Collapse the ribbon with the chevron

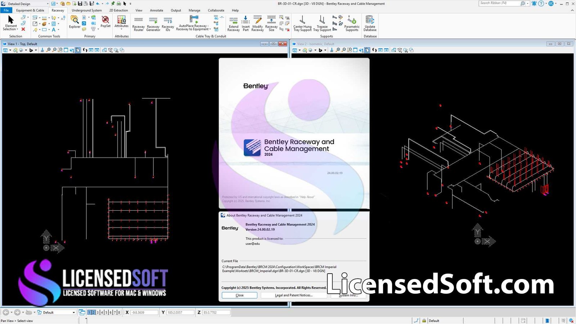[572, 10]
